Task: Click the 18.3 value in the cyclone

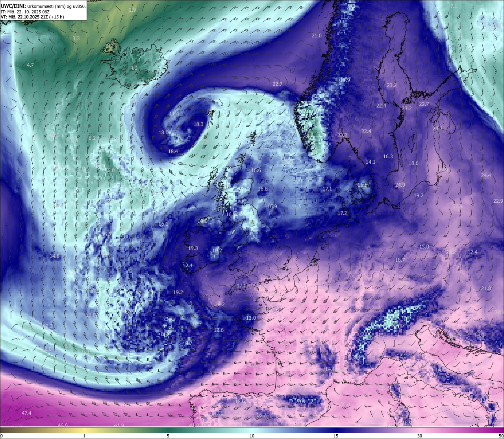Action: coord(198,124)
